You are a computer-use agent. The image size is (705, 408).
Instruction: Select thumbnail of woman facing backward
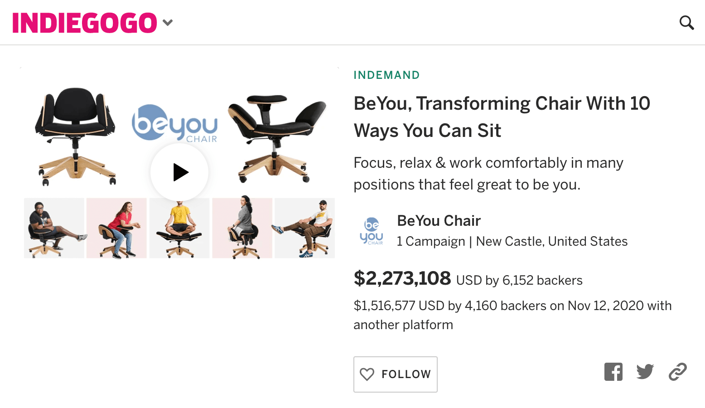(242, 228)
